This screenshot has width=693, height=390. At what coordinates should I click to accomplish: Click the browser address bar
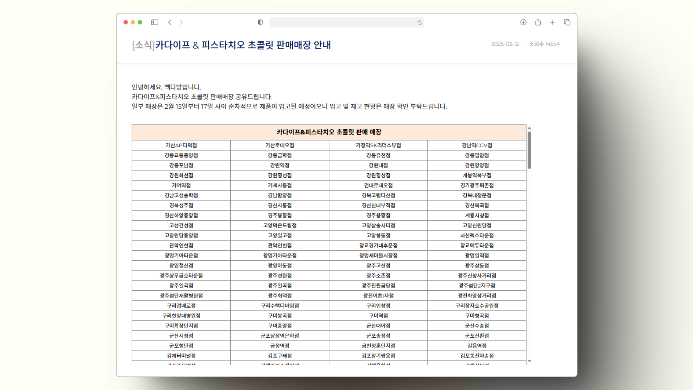343,22
